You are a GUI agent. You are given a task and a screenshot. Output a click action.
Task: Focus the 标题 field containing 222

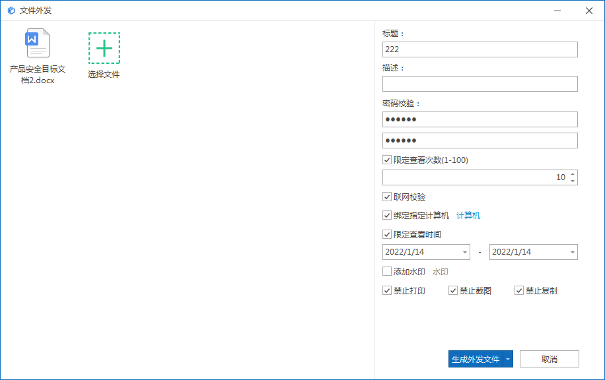click(480, 49)
